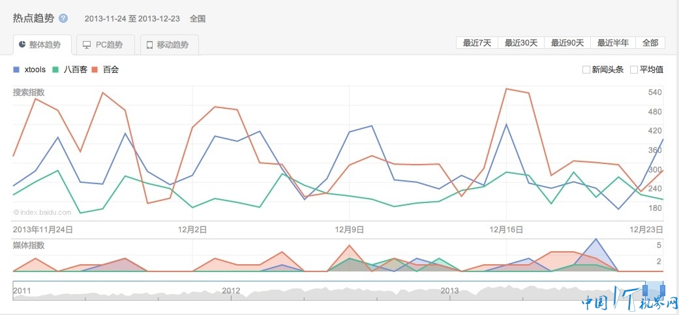Show the 全部 time range
This screenshot has width=679, height=315.
(650, 43)
